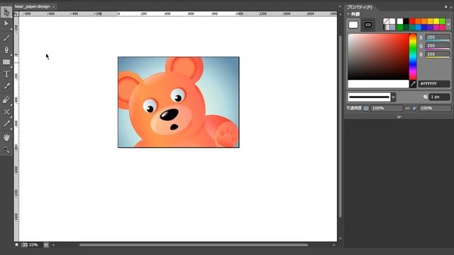Select the Zoom magnifier tool
This screenshot has width=454, height=255.
[x=6, y=149]
